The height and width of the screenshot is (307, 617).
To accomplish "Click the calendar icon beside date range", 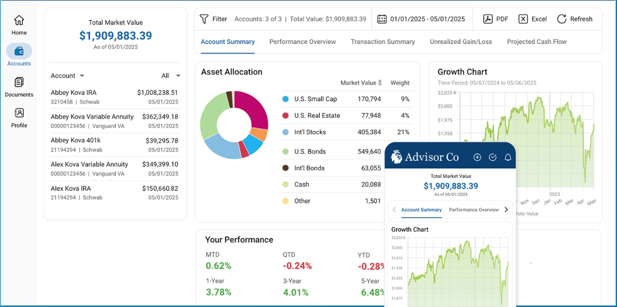I will [382, 19].
